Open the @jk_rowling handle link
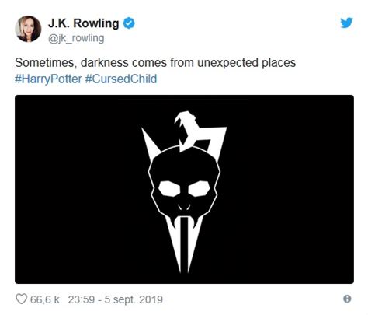The height and width of the screenshot is (315, 368). point(76,38)
